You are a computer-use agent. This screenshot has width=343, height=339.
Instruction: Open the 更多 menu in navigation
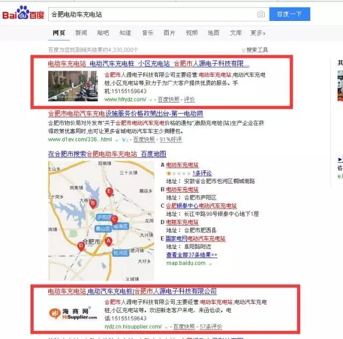point(258,33)
